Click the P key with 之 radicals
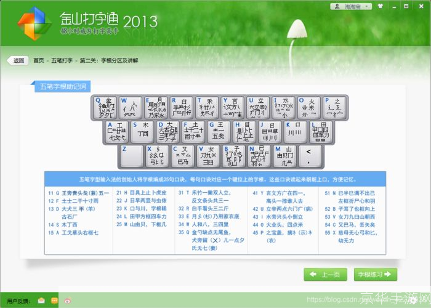The height and width of the screenshot is (308, 431). (335, 108)
